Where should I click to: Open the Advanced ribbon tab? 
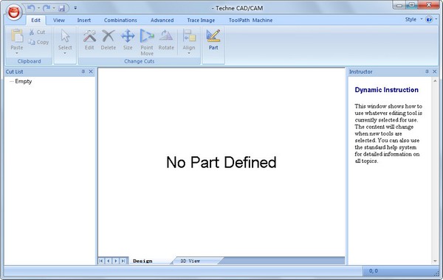coord(162,21)
